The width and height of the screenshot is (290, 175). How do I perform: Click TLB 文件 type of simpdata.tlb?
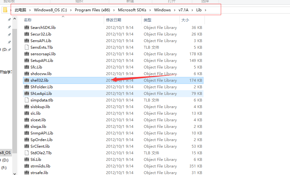(x=151, y=100)
